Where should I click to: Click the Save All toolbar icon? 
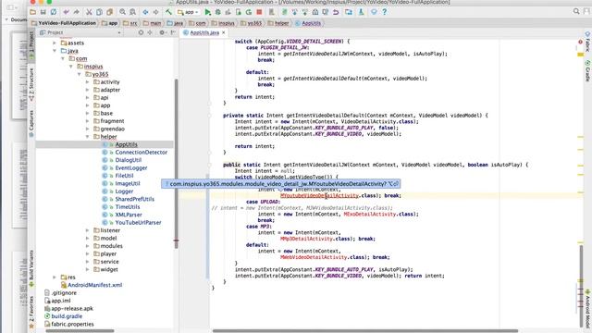(43, 12)
